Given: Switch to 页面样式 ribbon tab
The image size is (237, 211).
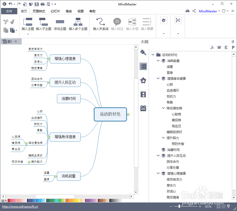Looking at the screenshot, I should (39, 11).
